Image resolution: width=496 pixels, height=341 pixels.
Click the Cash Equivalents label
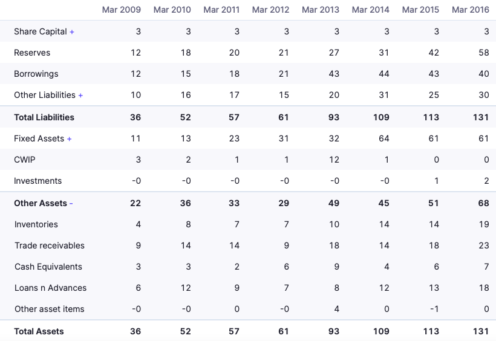[x=48, y=267]
